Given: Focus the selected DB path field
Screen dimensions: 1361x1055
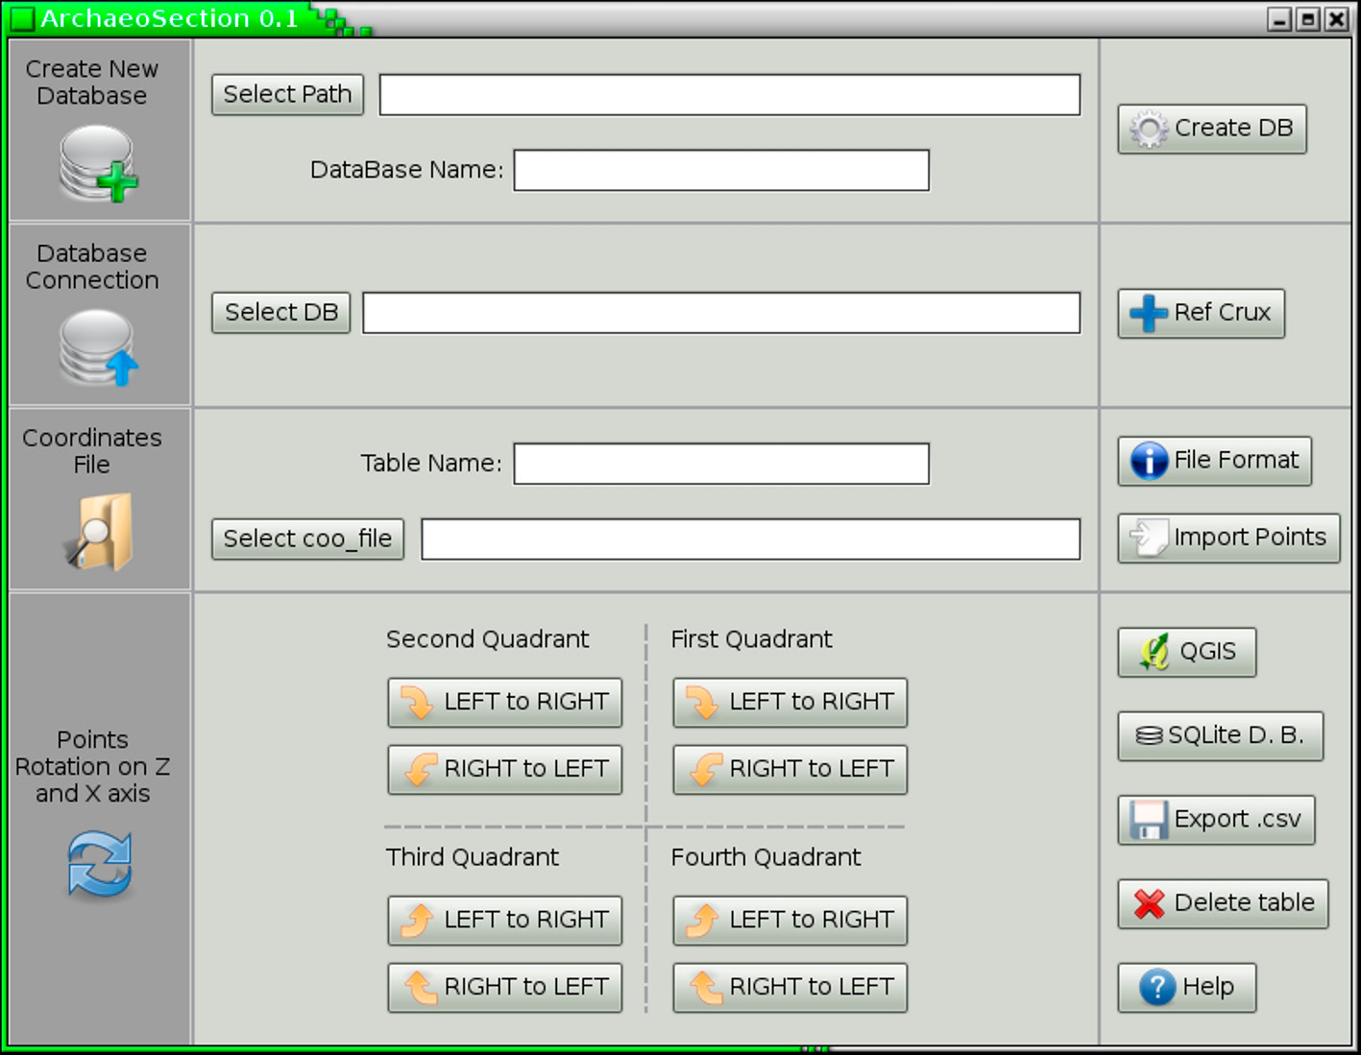Looking at the screenshot, I should point(721,313).
